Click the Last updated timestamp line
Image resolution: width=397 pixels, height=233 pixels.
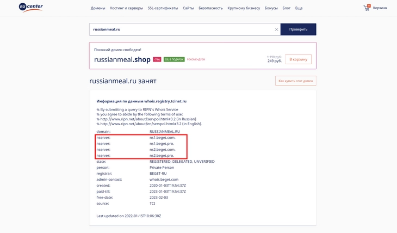[129, 216]
